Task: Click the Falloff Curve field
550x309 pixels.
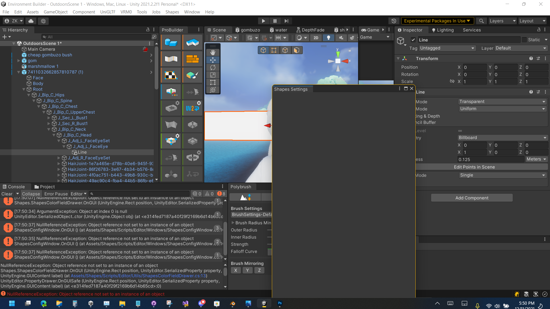Action: tap(270, 251)
